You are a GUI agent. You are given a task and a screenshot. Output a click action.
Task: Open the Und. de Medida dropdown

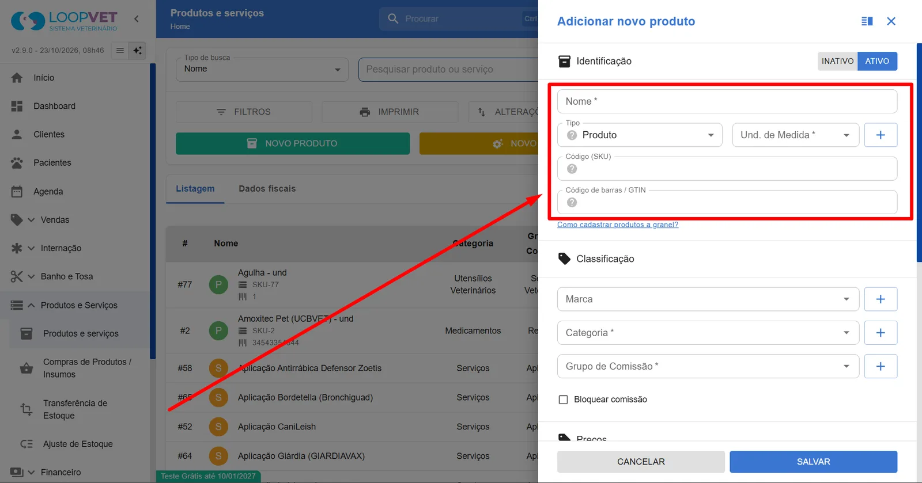[x=795, y=135]
